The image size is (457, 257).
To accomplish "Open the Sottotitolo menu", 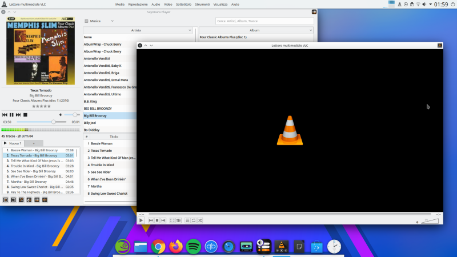I will (x=183, y=5).
